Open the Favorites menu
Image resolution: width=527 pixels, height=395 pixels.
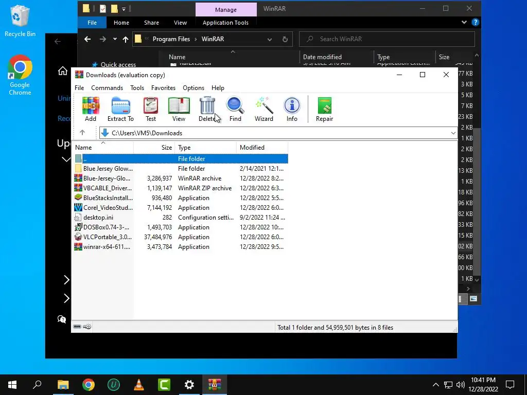(x=163, y=87)
